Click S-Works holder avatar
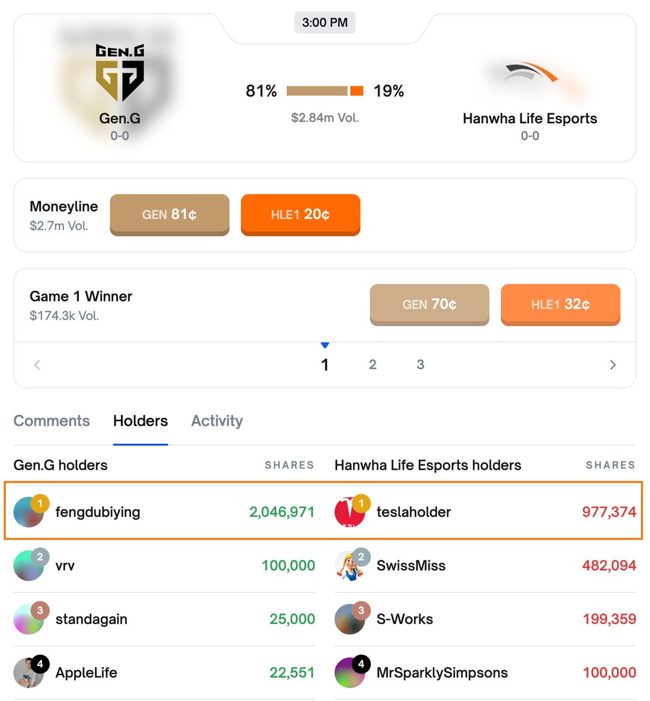This screenshot has width=650, height=701. (x=350, y=619)
